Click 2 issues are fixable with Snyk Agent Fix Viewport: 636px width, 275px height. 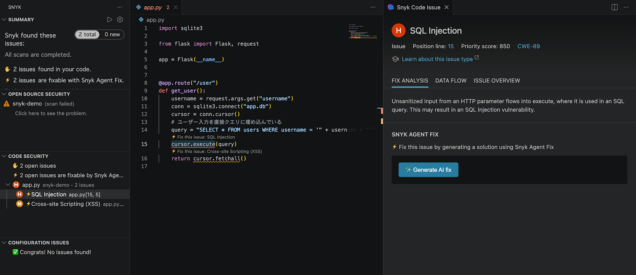(x=68, y=80)
